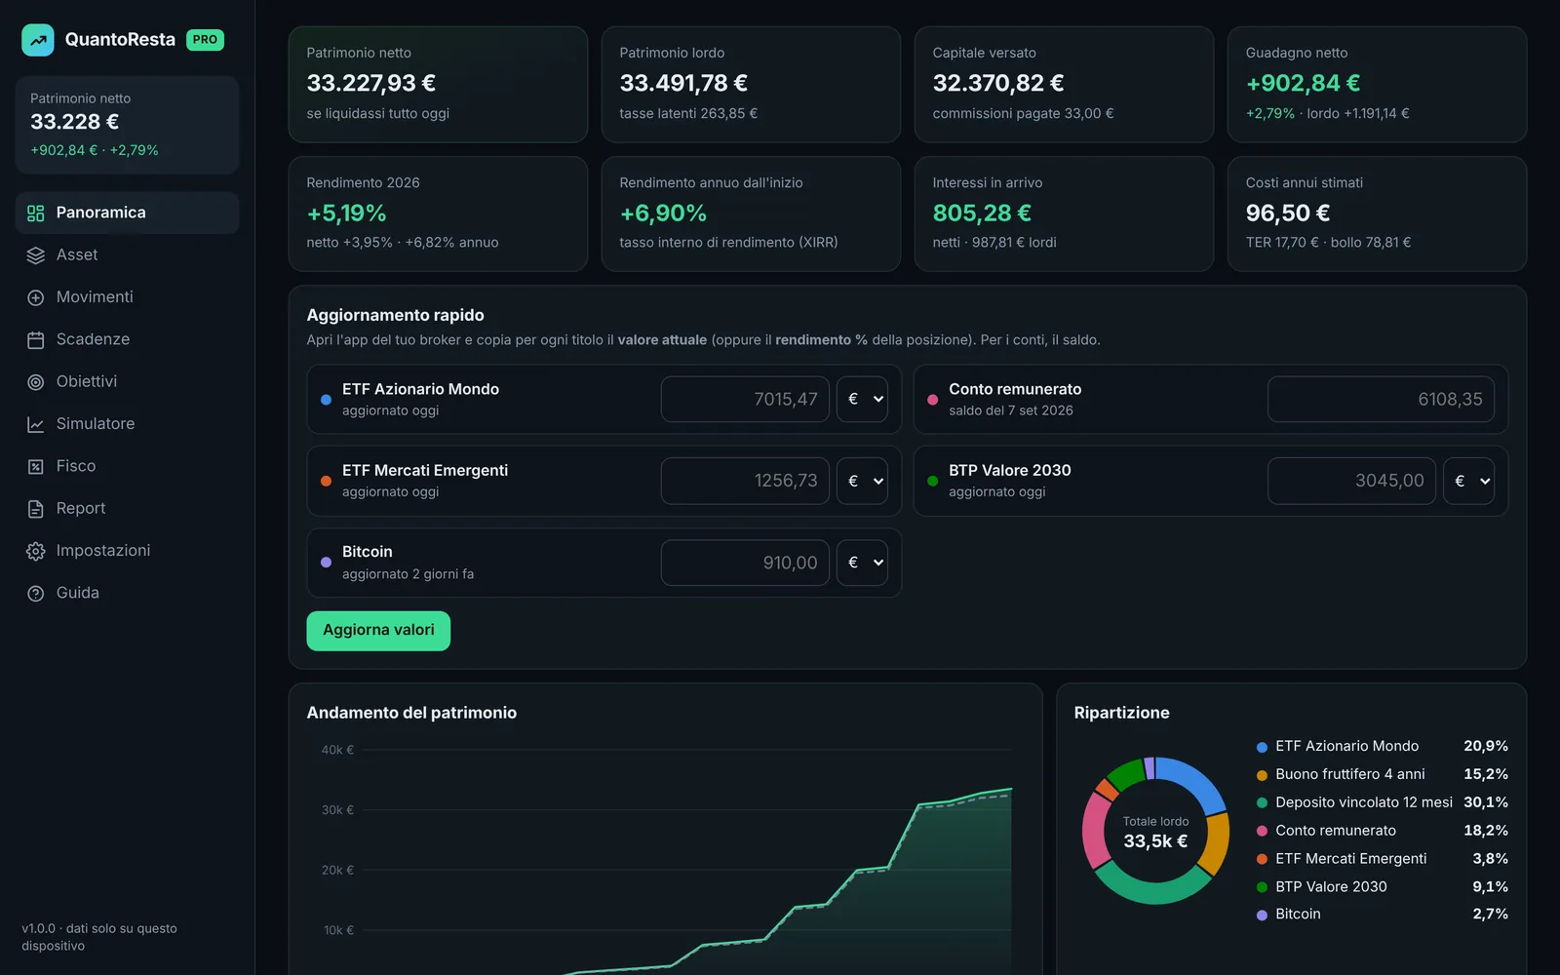
Task: Open Scadenze via its calendar icon
Action: 36,339
